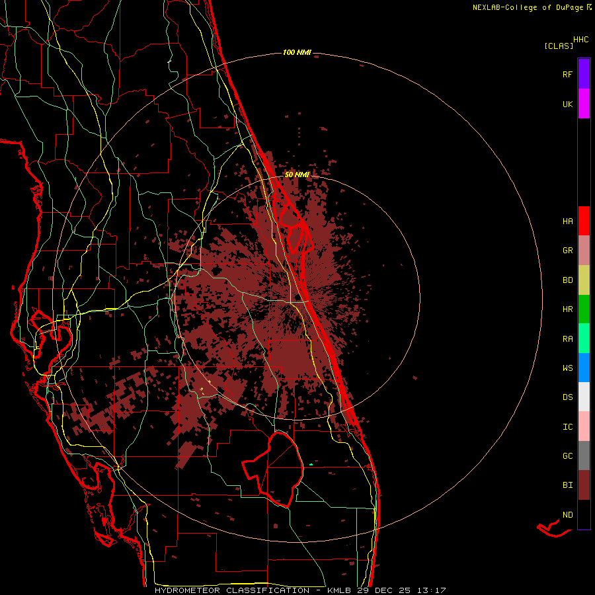Click the light pink IC color swatch
The width and height of the screenshot is (595, 595).
point(584,426)
